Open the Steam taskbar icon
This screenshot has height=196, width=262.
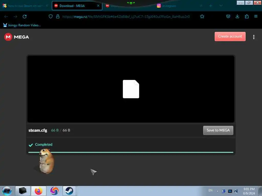coord(69,191)
